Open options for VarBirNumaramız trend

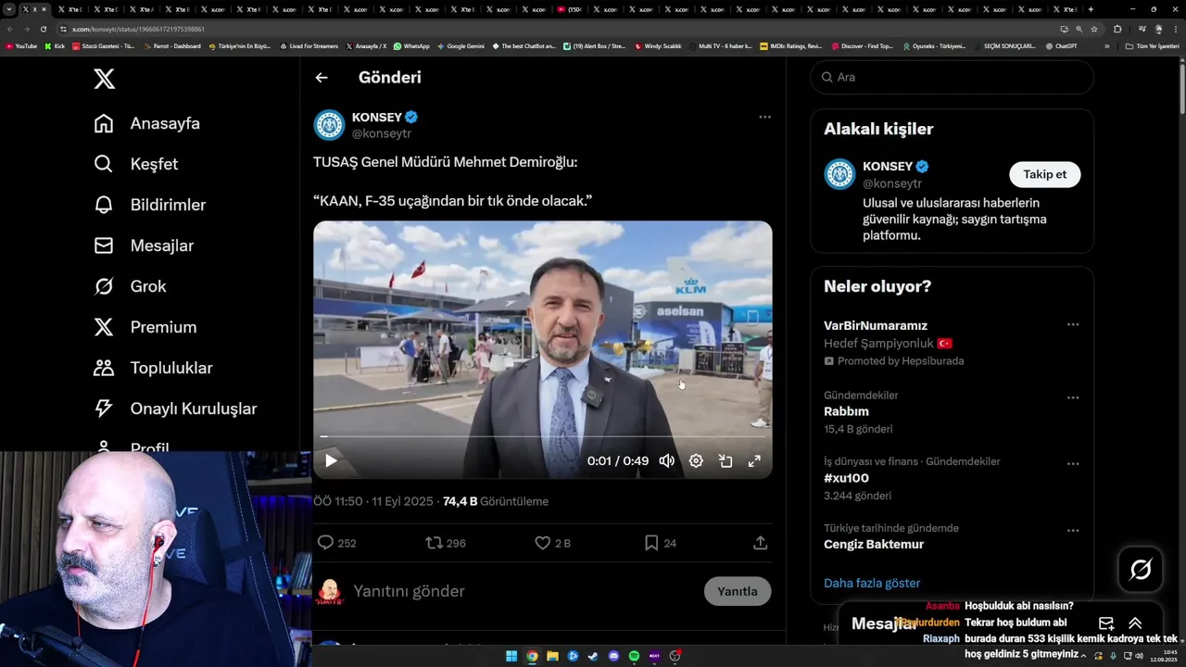tap(1072, 324)
